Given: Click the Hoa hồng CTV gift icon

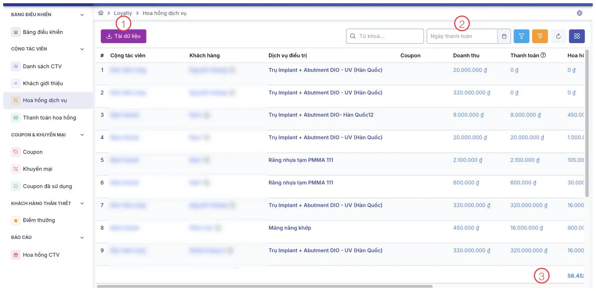Looking at the screenshot, I should [16, 255].
